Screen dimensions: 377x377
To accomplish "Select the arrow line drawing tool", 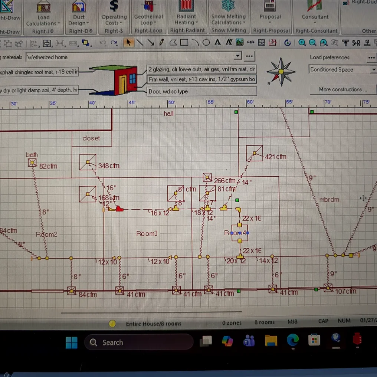I will pyautogui.click(x=151, y=43).
